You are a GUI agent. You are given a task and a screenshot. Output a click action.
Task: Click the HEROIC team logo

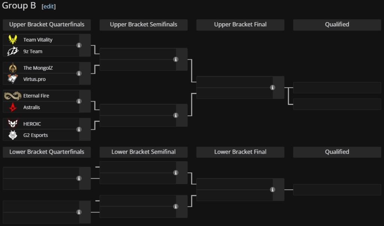pyautogui.click(x=13, y=124)
